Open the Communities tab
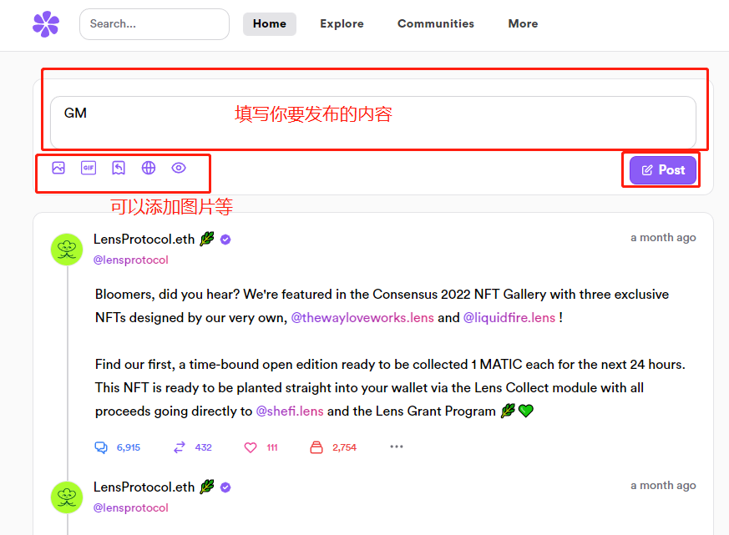The width and height of the screenshot is (729, 535). pyautogui.click(x=436, y=23)
